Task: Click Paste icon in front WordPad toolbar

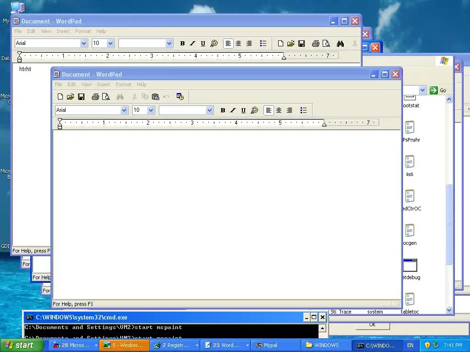Action: [x=155, y=97]
